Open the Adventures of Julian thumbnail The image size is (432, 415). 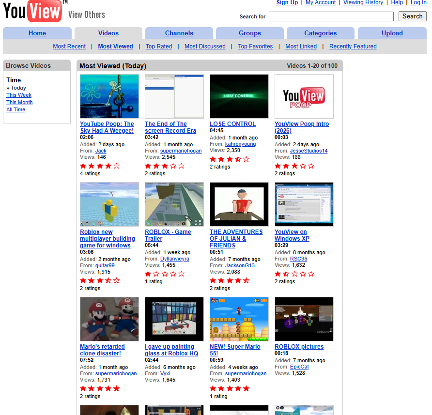tap(239, 204)
